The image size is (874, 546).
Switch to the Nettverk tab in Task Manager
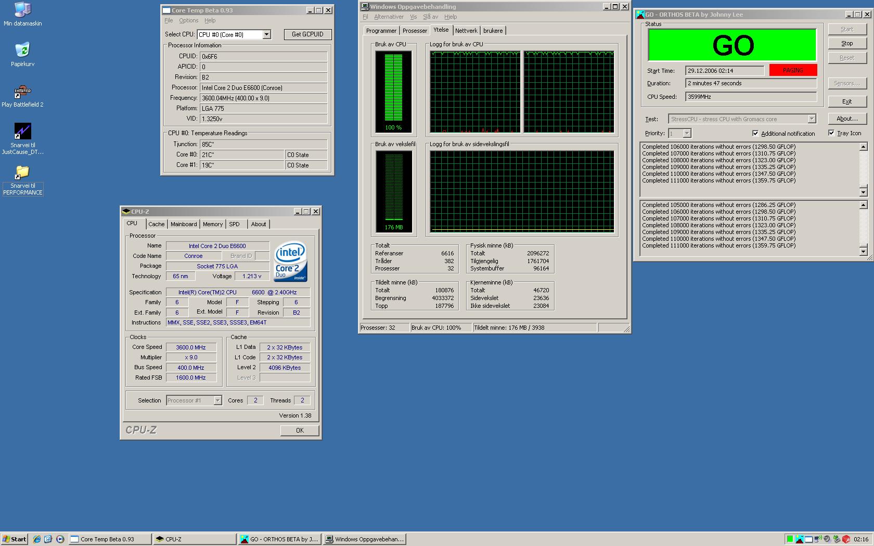[x=466, y=31]
